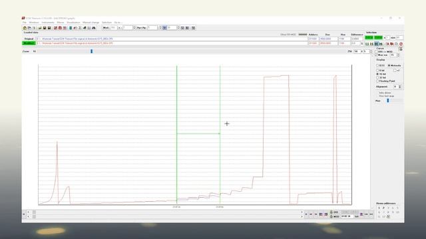Image resolution: width=426 pixels, height=239 pixels.
Task: Click the horizontal scrollbar left arrow
Action: (x=28, y=212)
